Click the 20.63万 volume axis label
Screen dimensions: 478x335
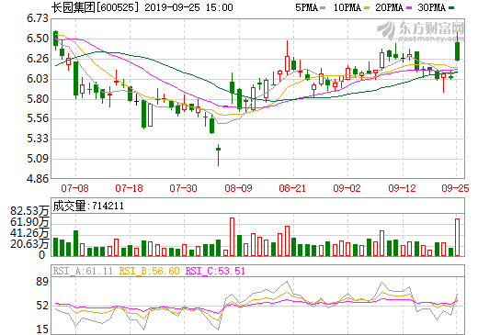coord(29,244)
